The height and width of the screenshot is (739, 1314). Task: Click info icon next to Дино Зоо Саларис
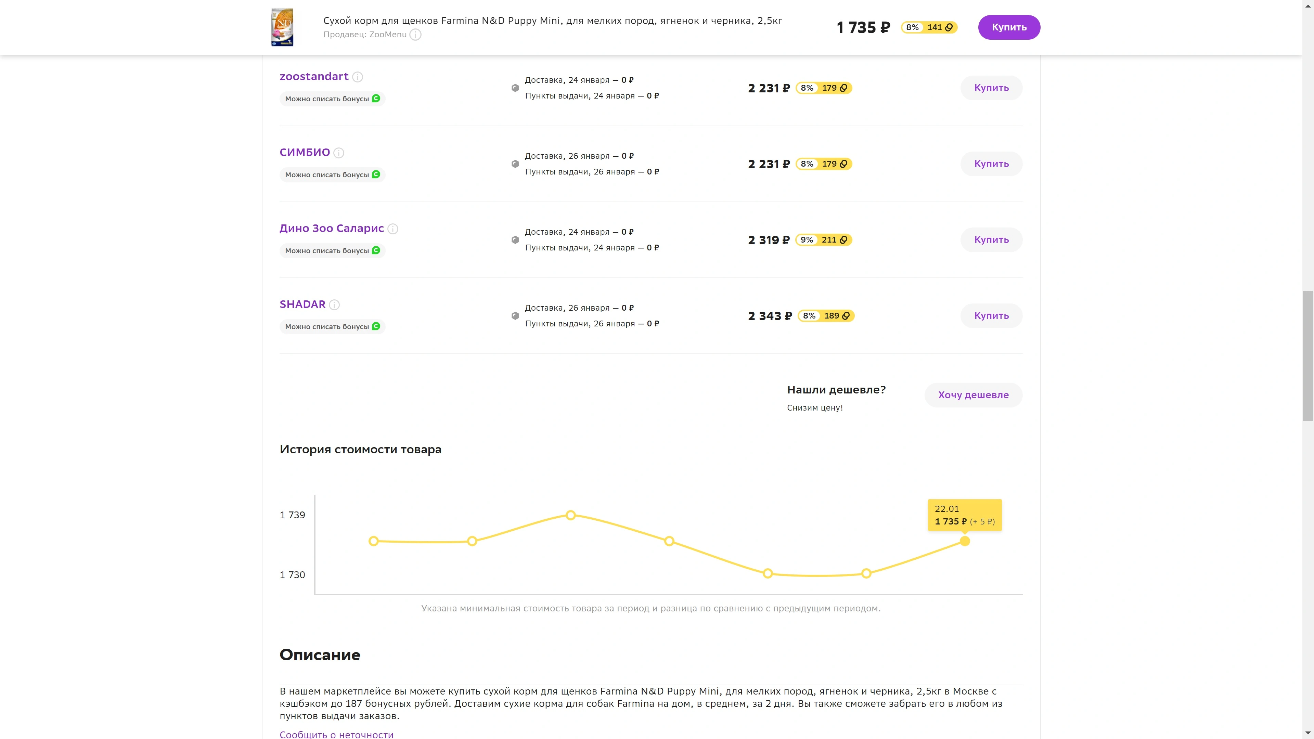click(393, 229)
